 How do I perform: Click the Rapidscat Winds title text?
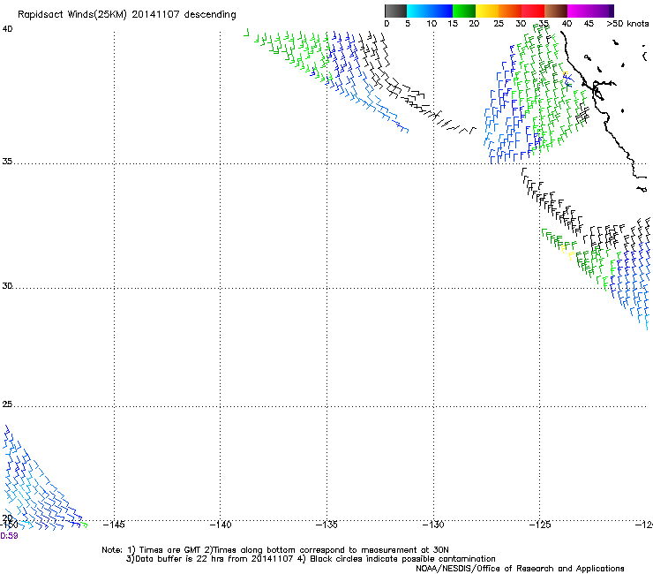(126, 15)
